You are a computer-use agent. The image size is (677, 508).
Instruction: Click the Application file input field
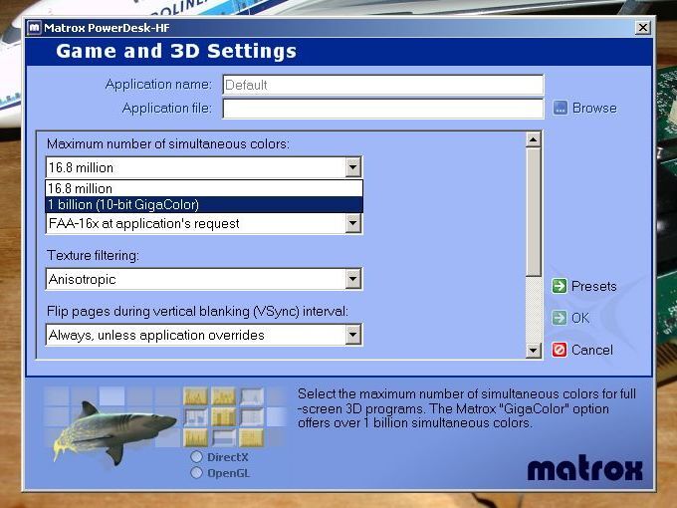tap(383, 109)
